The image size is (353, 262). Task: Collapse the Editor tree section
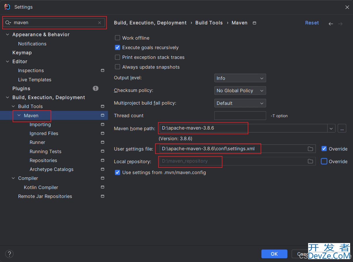coord(8,61)
